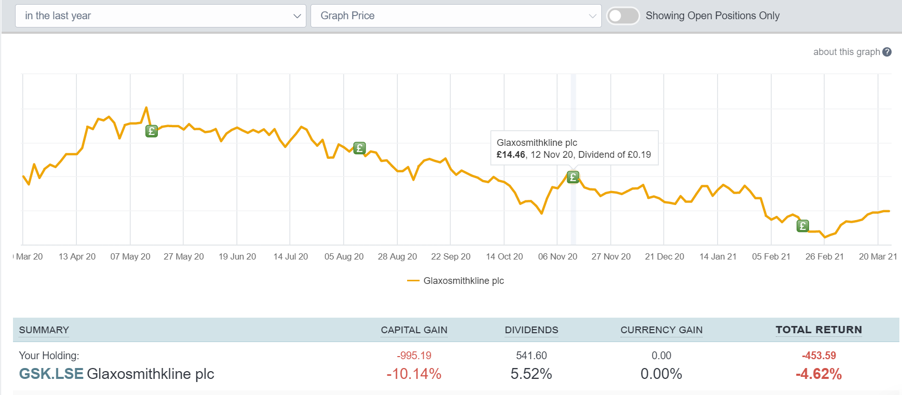
Task: Click the 21 Dec 20 axis label
Action: (665, 256)
